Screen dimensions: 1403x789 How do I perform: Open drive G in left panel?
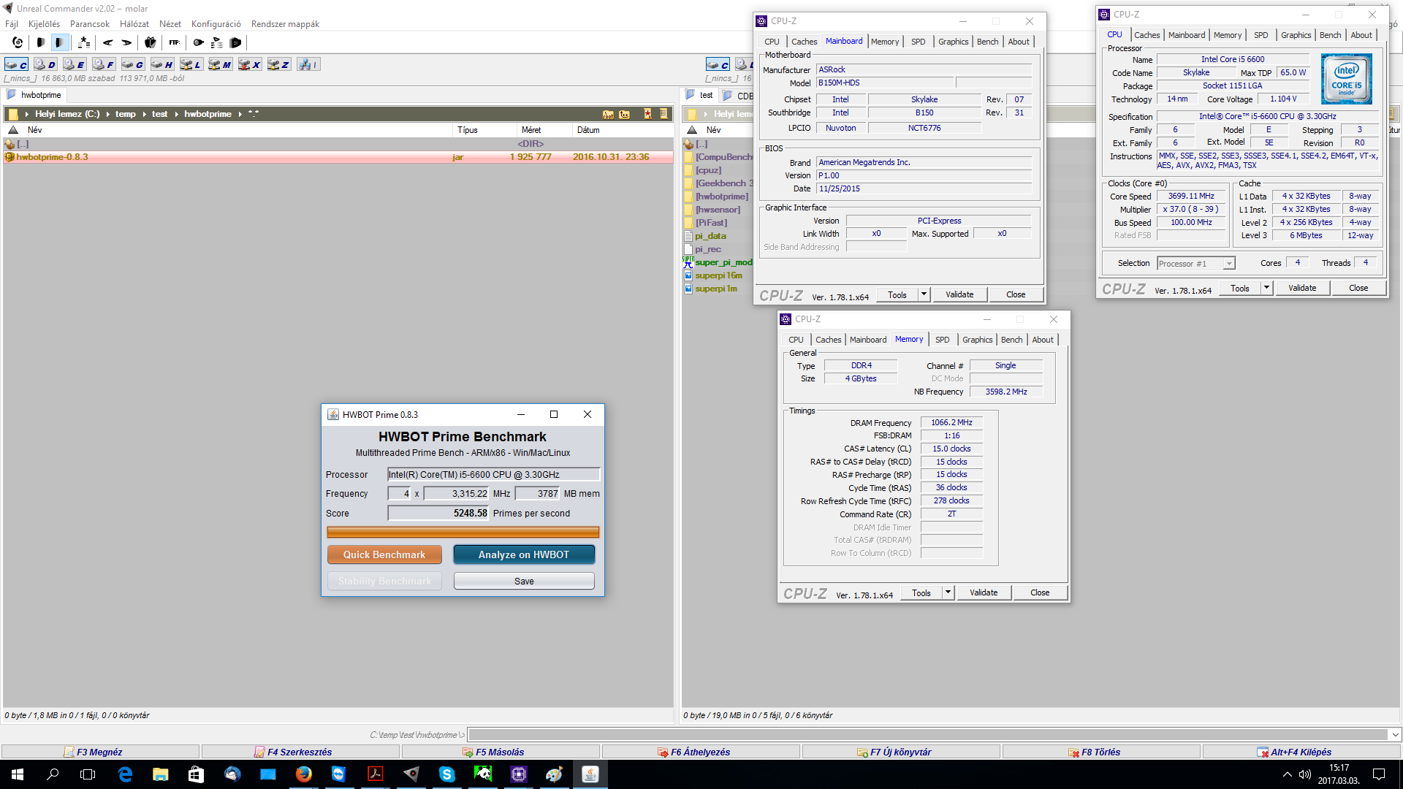pos(133,64)
